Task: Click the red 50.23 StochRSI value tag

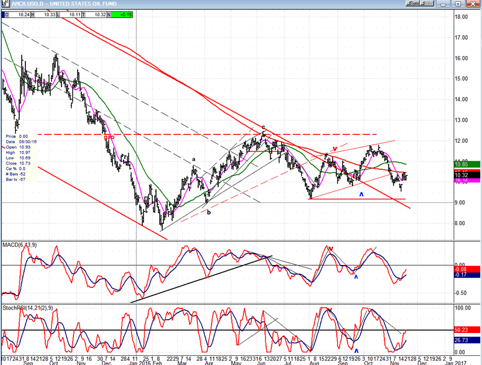Action: coord(467,329)
